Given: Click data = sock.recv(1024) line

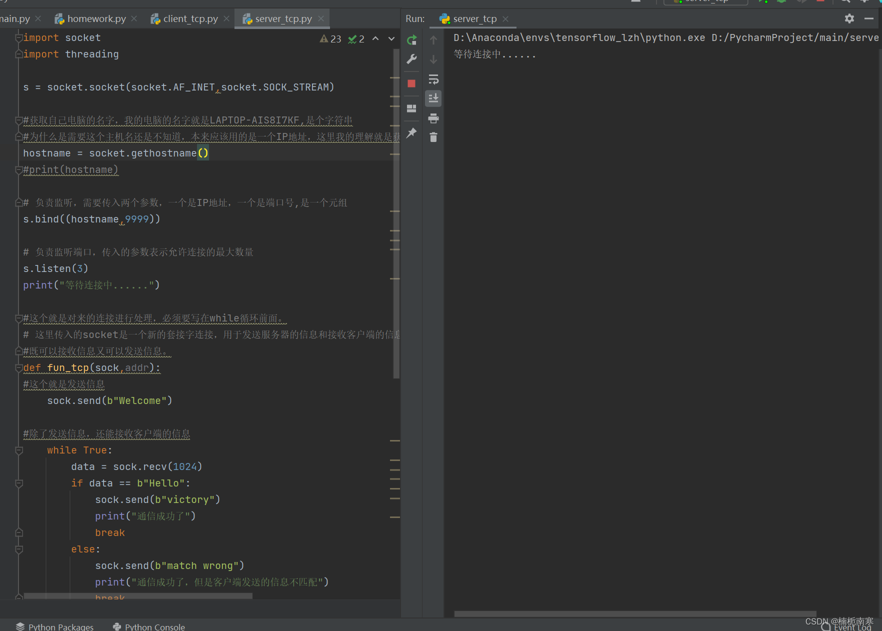Looking at the screenshot, I should coord(136,466).
